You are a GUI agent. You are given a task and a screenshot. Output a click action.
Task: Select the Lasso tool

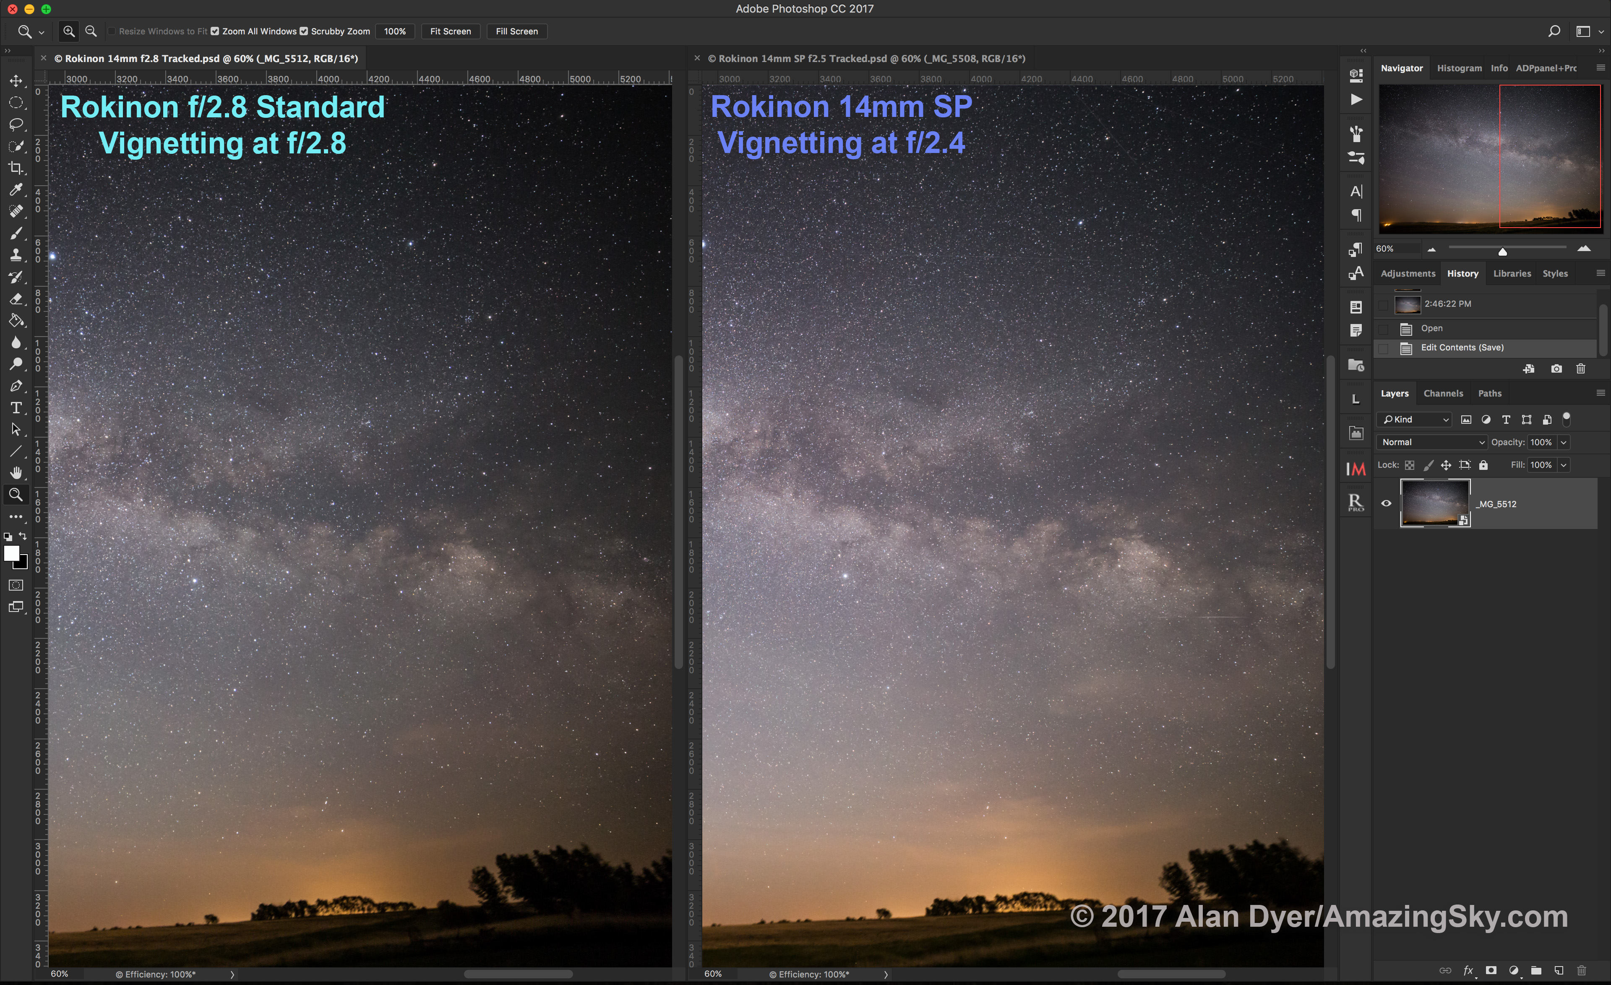[16, 124]
